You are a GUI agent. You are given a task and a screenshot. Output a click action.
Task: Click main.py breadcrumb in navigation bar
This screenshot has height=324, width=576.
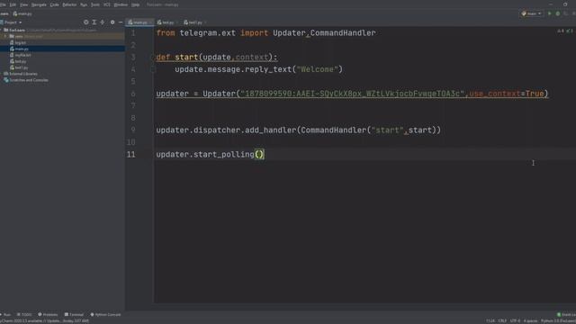click(x=22, y=13)
